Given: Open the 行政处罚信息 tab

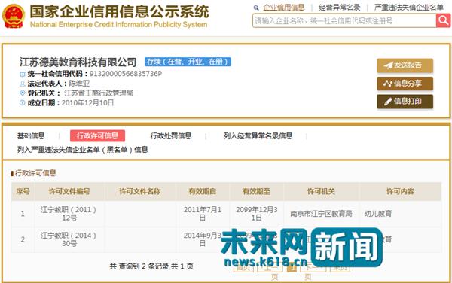Looking at the screenshot, I should 171,136.
